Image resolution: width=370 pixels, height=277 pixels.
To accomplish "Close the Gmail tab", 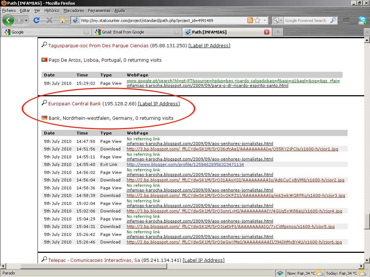I will click(176, 32).
